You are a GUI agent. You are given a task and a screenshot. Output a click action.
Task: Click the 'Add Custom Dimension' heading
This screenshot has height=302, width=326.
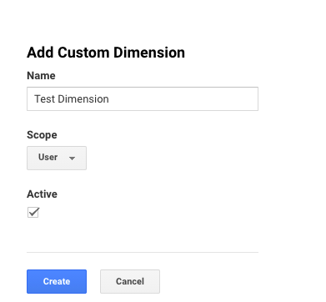(x=106, y=53)
